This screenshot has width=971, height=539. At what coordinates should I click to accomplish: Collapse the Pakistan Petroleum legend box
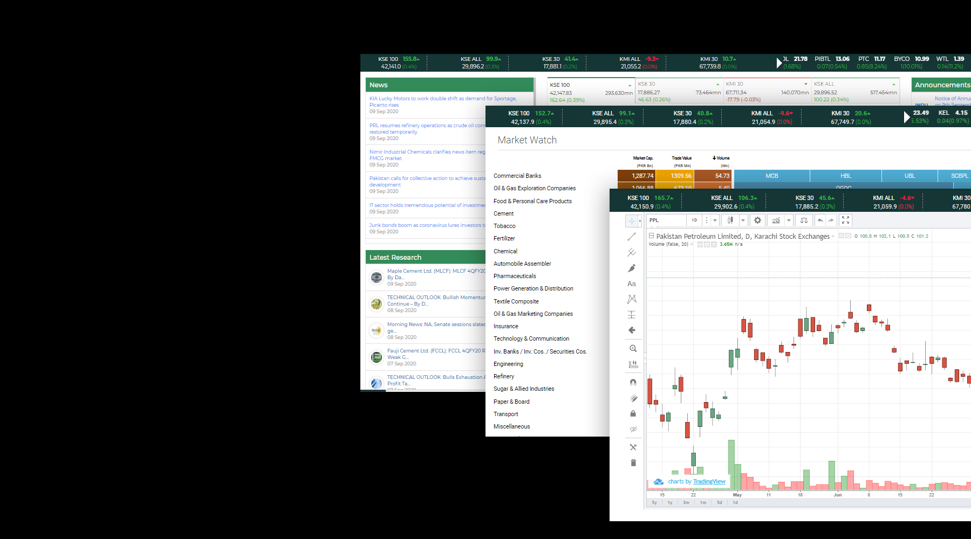(x=651, y=236)
